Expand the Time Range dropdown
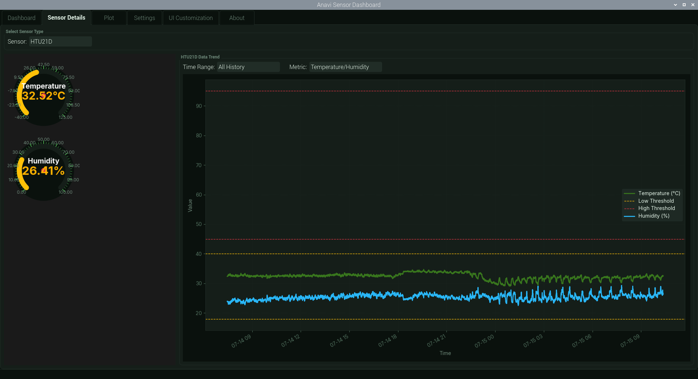 click(x=248, y=67)
